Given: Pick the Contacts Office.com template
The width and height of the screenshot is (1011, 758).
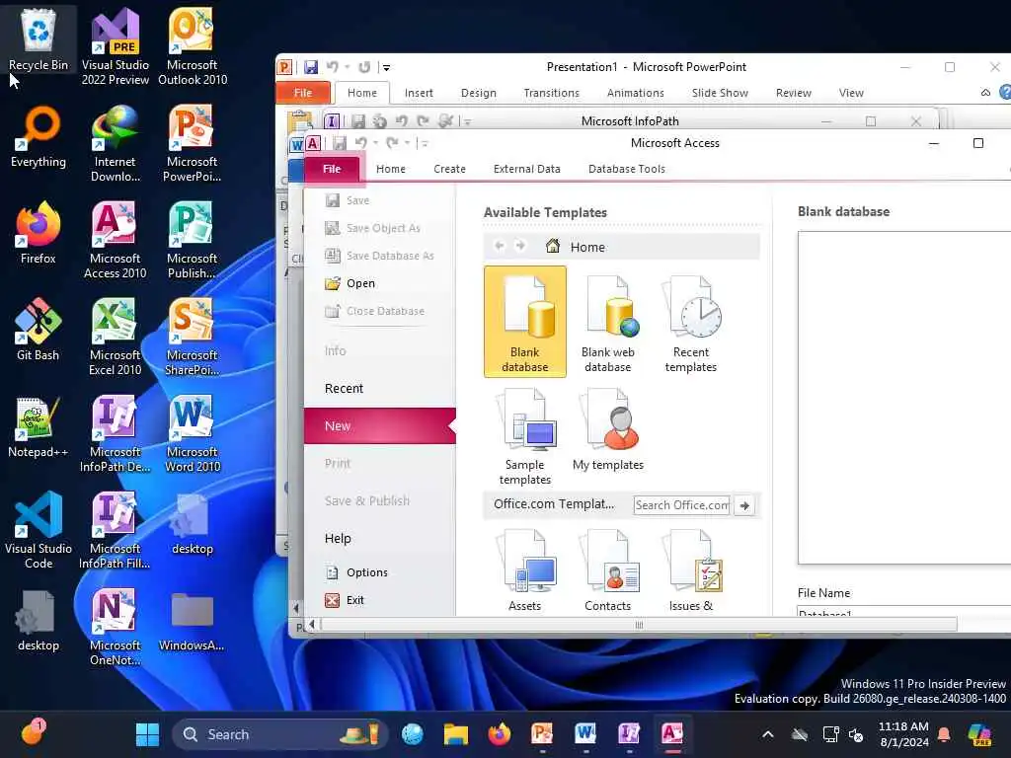Looking at the screenshot, I should (607, 570).
